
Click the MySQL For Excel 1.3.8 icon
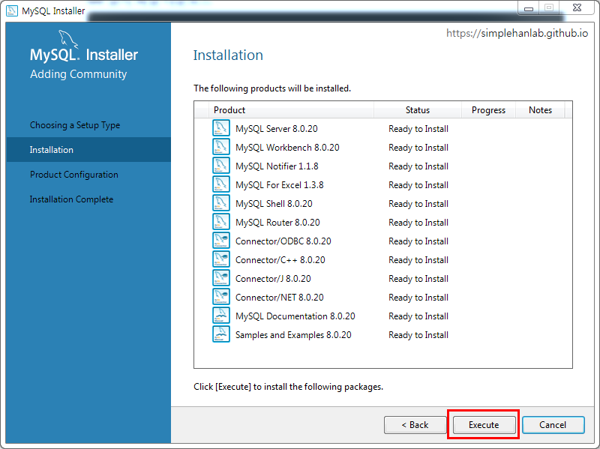point(220,184)
